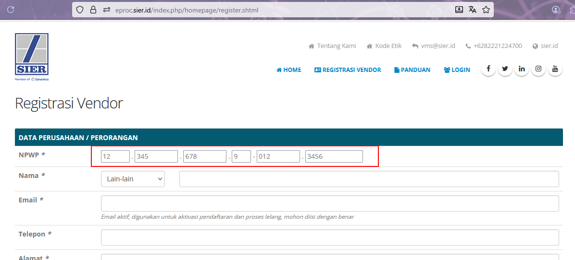Bookmark this page with star icon
This screenshot has width=575, height=260.
pyautogui.click(x=486, y=10)
